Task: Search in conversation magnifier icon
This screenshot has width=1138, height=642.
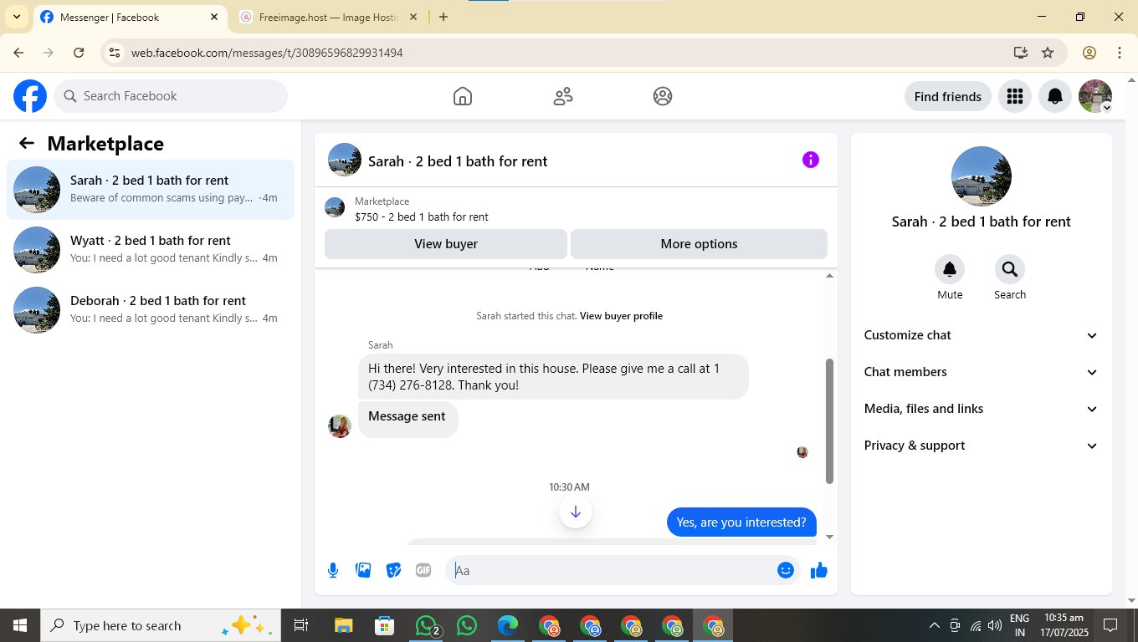Action: 1010,269
